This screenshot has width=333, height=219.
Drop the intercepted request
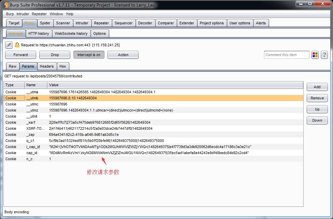point(55,55)
